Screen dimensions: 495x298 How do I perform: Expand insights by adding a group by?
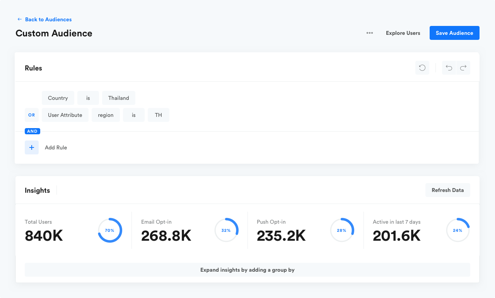coord(247,270)
